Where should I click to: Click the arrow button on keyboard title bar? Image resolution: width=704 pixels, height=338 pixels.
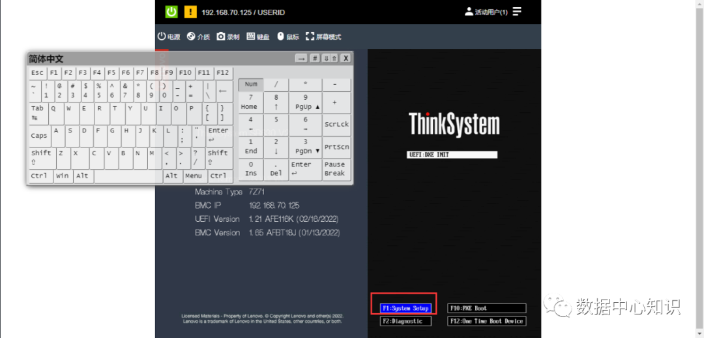click(x=301, y=59)
